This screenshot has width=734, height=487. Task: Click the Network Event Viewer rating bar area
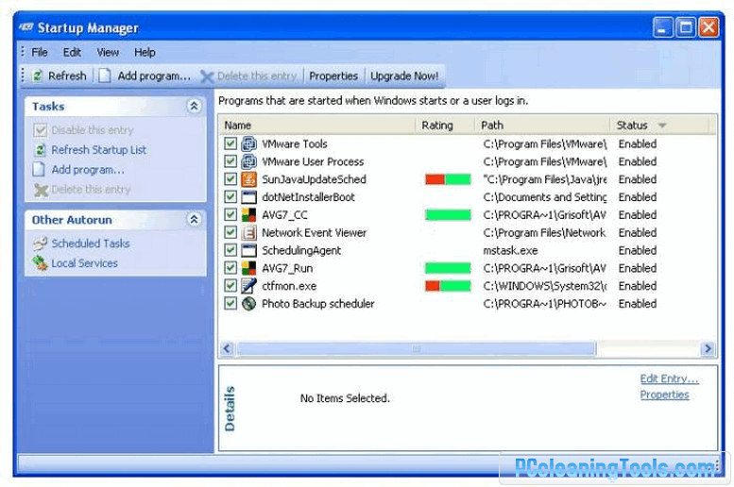click(447, 232)
